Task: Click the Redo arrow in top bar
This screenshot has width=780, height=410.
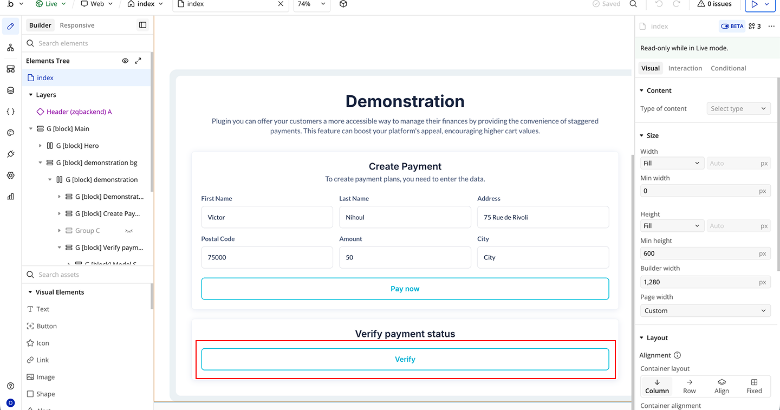Action: 677,4
